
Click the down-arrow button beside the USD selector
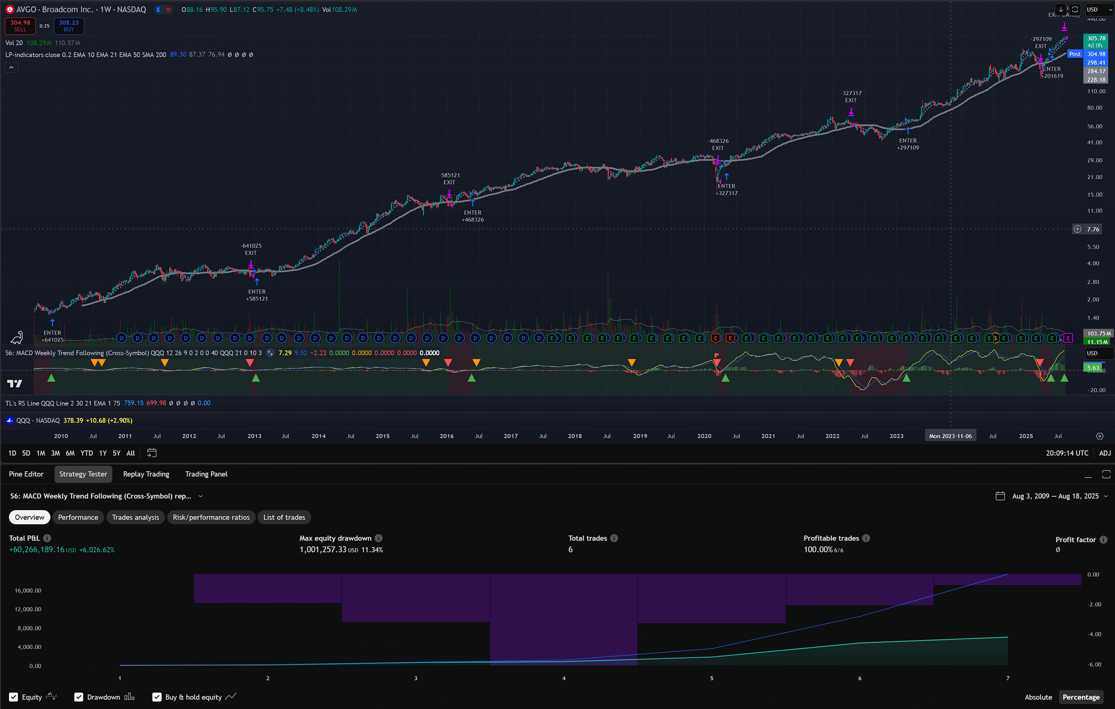pos(1061,9)
